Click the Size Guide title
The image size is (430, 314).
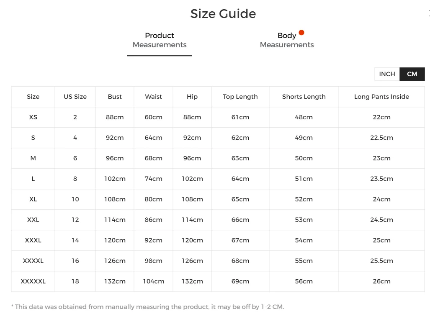223,14
